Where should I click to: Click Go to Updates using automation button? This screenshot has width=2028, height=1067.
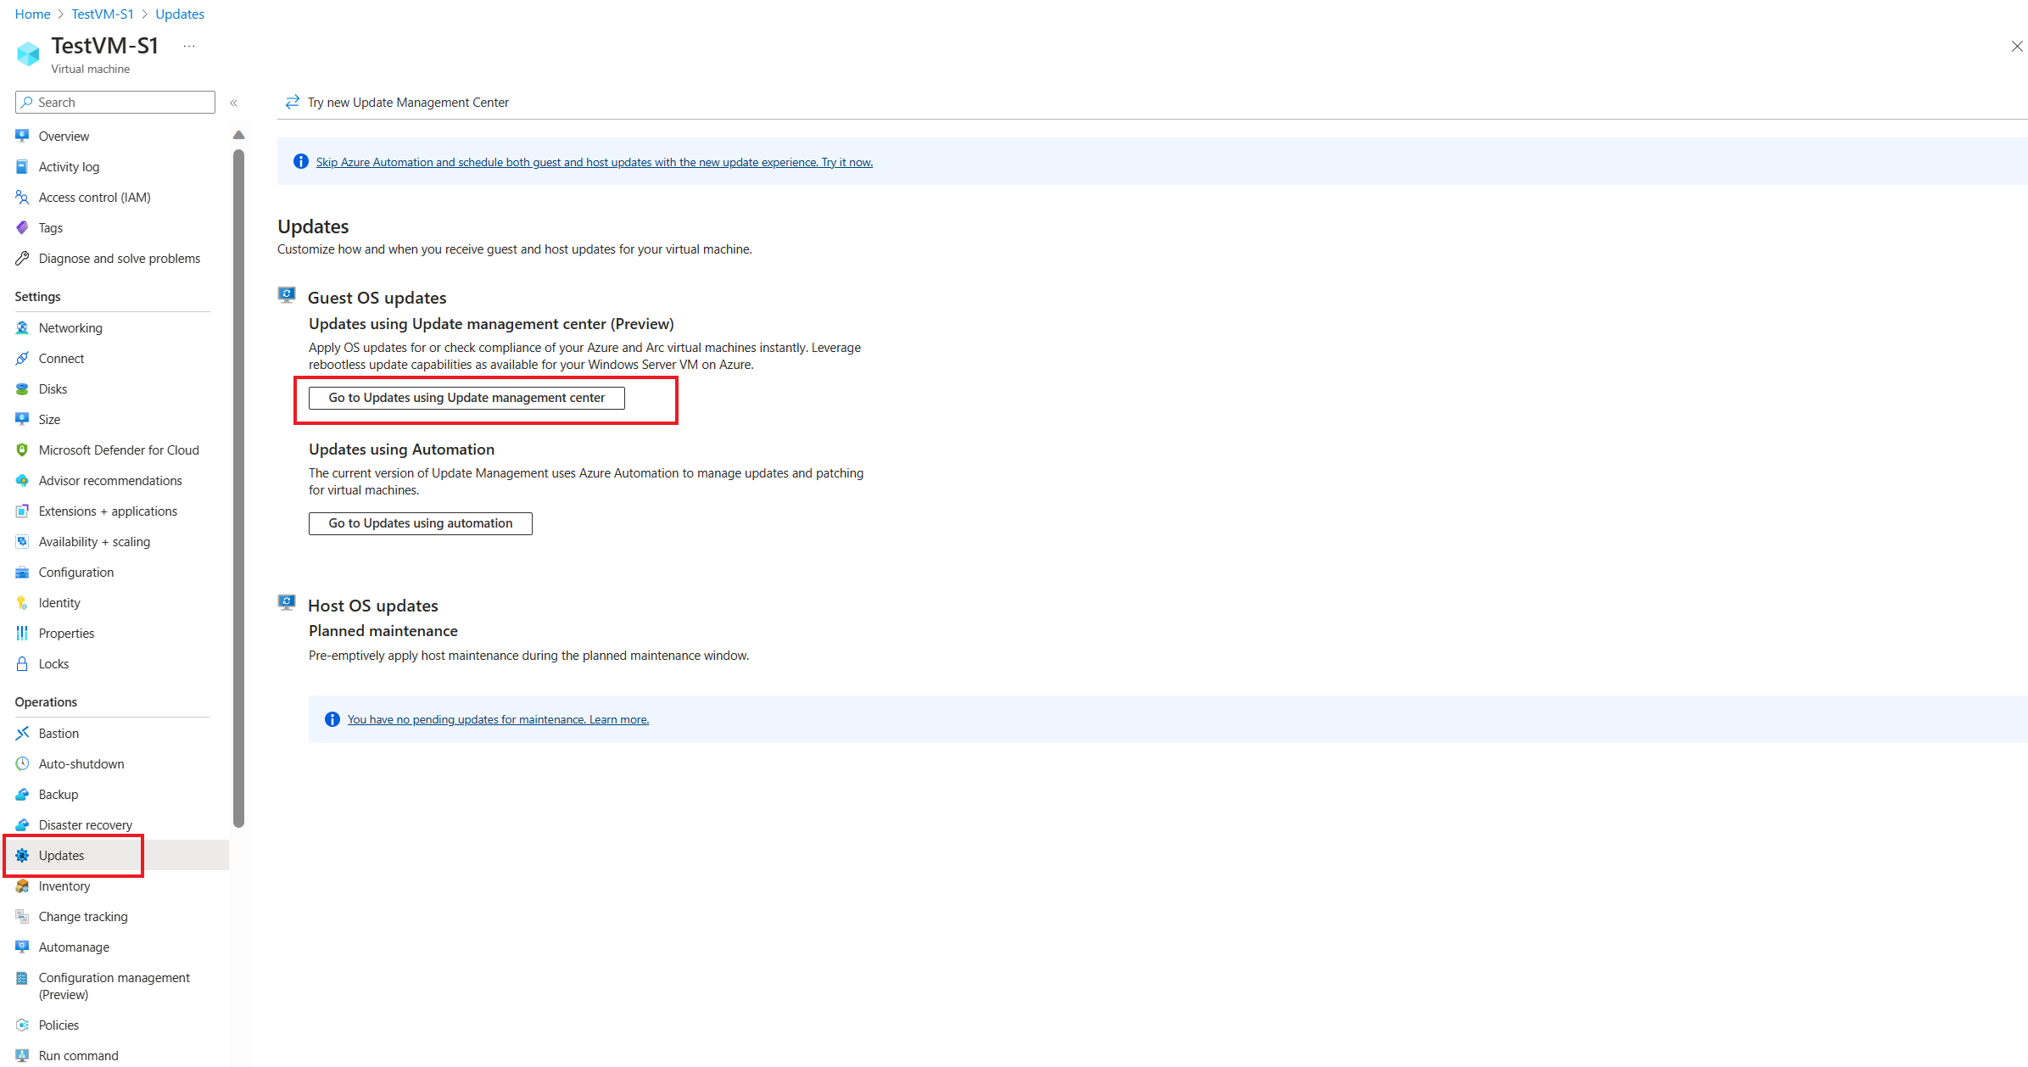click(418, 522)
